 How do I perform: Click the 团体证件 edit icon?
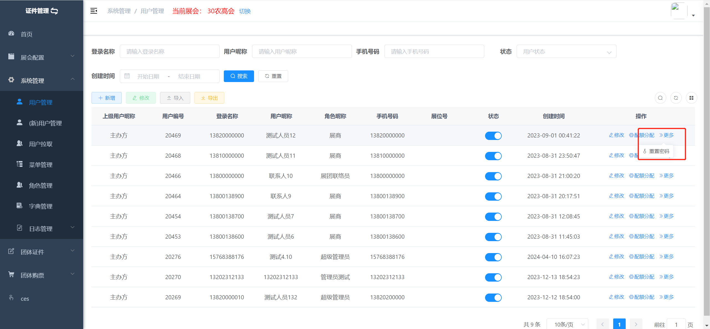point(11,251)
